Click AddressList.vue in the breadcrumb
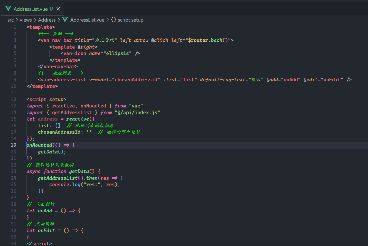Screen dimensions: 368x246 tap(87, 20)
